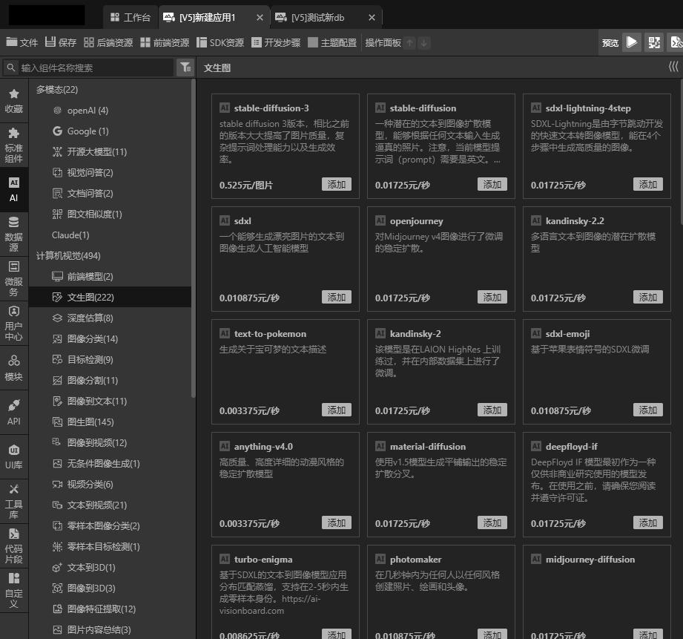Add the material-diffusion model
683x639 pixels.
tap(492, 522)
